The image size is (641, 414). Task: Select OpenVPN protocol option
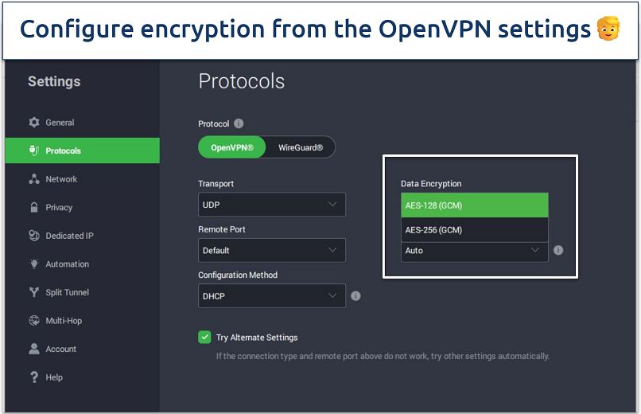click(x=231, y=147)
